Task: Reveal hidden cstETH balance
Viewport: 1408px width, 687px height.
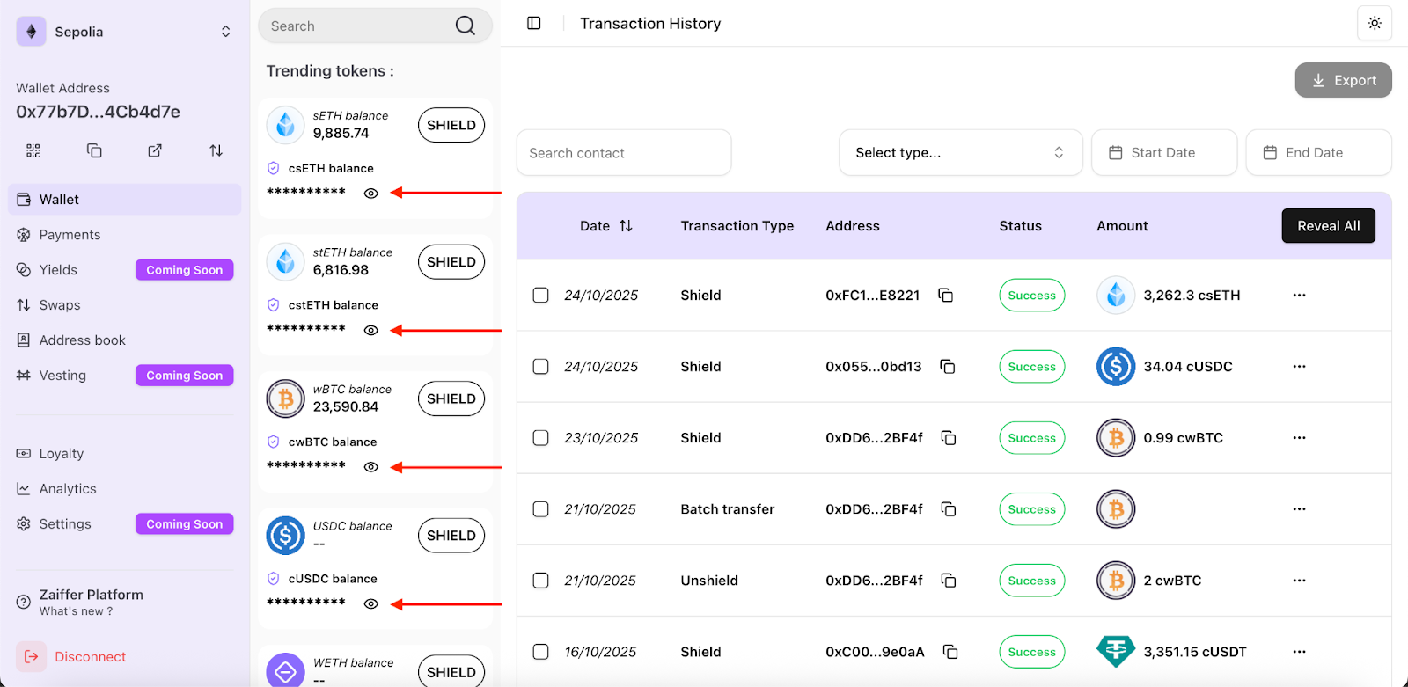Action: pos(371,331)
